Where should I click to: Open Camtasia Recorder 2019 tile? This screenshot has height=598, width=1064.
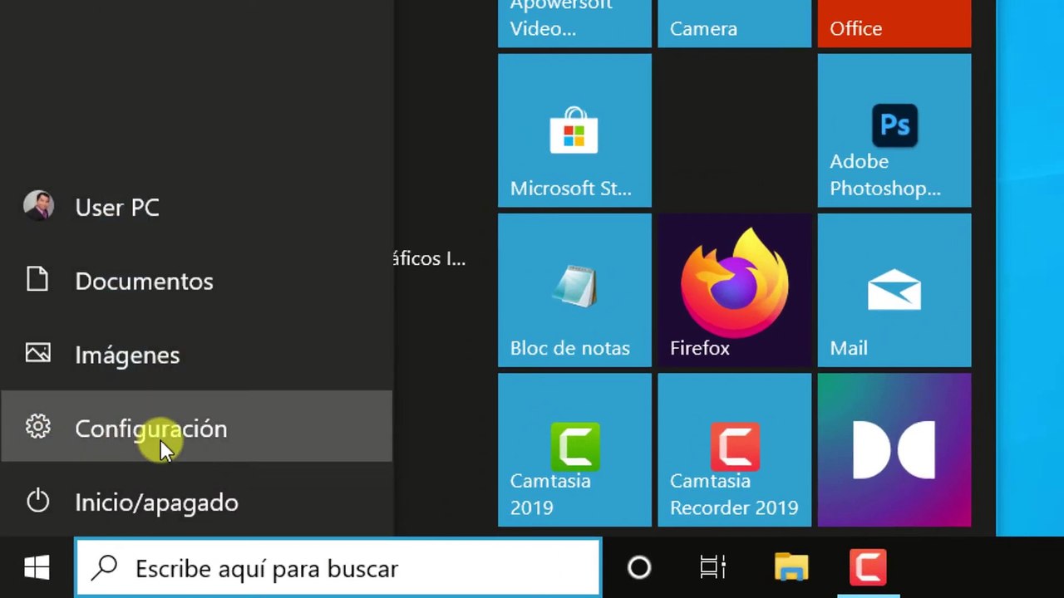coord(734,449)
